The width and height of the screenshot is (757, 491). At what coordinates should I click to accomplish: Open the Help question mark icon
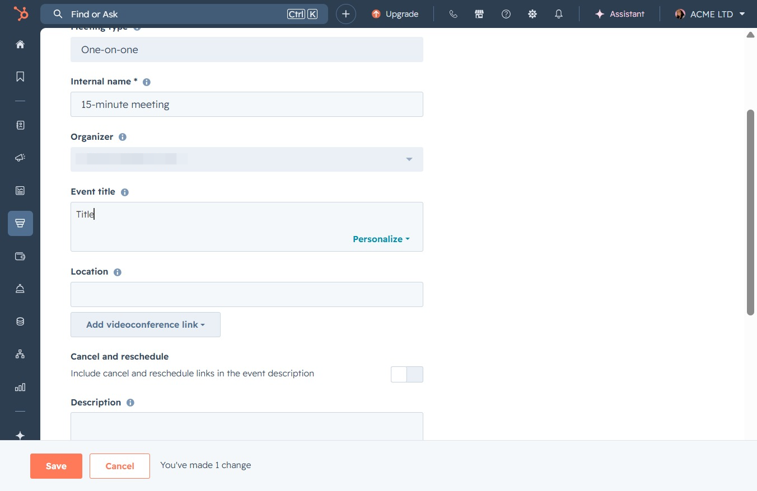506,14
